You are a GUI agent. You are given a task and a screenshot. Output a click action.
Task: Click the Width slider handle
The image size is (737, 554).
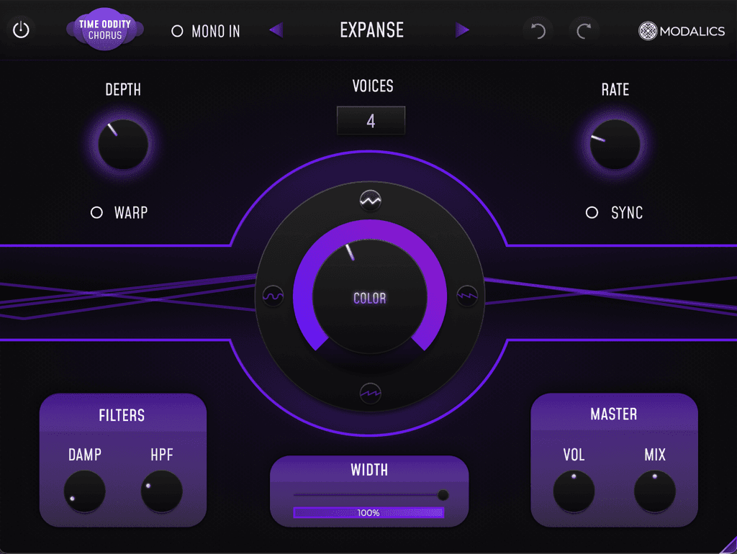[x=443, y=495]
